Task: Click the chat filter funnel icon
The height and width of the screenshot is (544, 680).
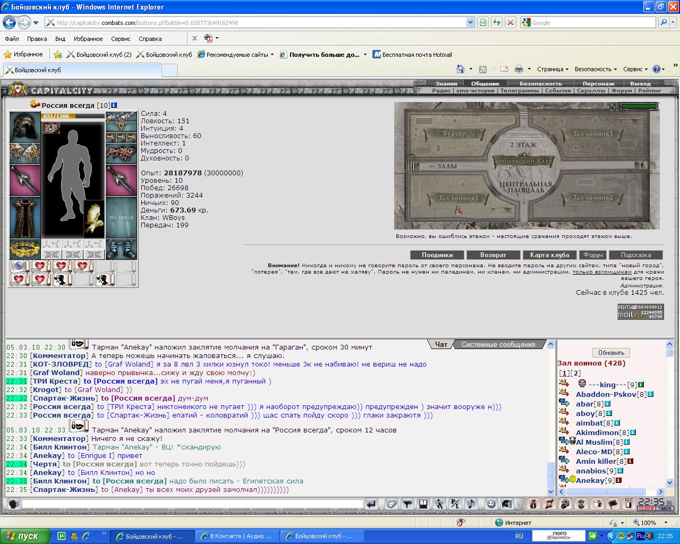Action: point(407,504)
